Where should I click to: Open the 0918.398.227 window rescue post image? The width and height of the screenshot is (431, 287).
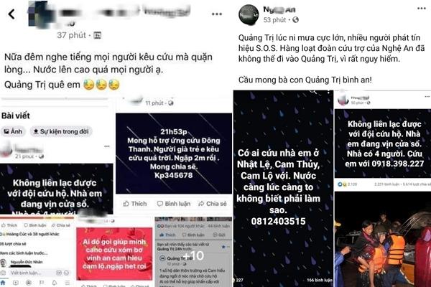coord(383,143)
